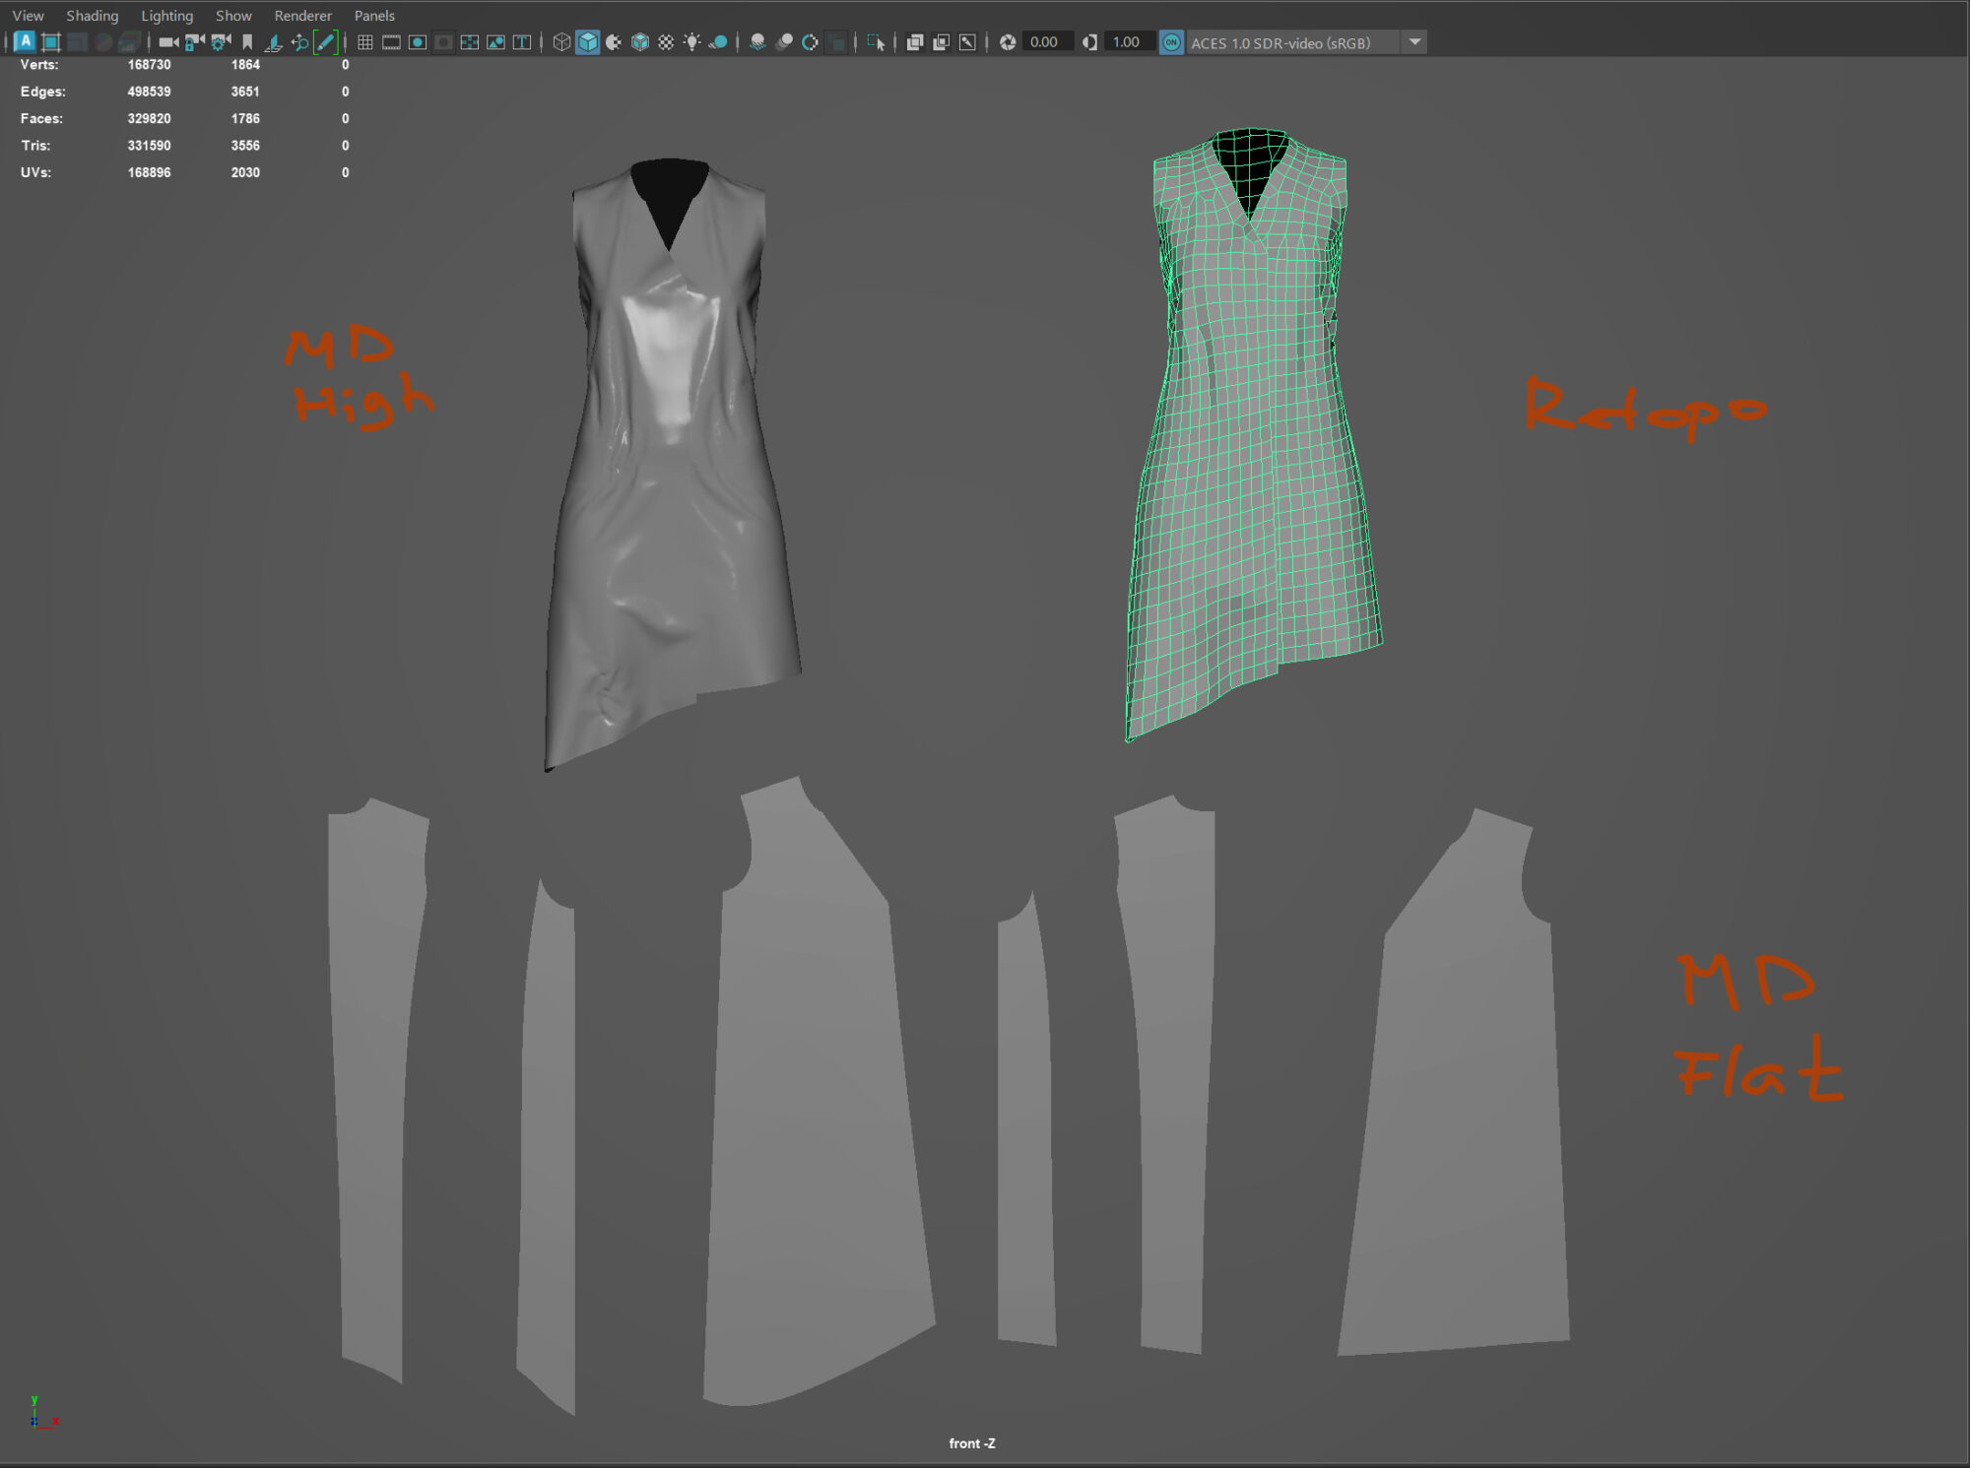Click the camera bookmarks icon
Image resolution: width=1970 pixels, height=1468 pixels.
point(247,42)
